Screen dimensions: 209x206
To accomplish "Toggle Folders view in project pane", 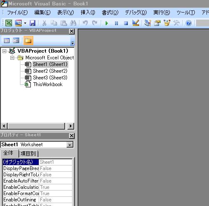I will tap(28, 41).
